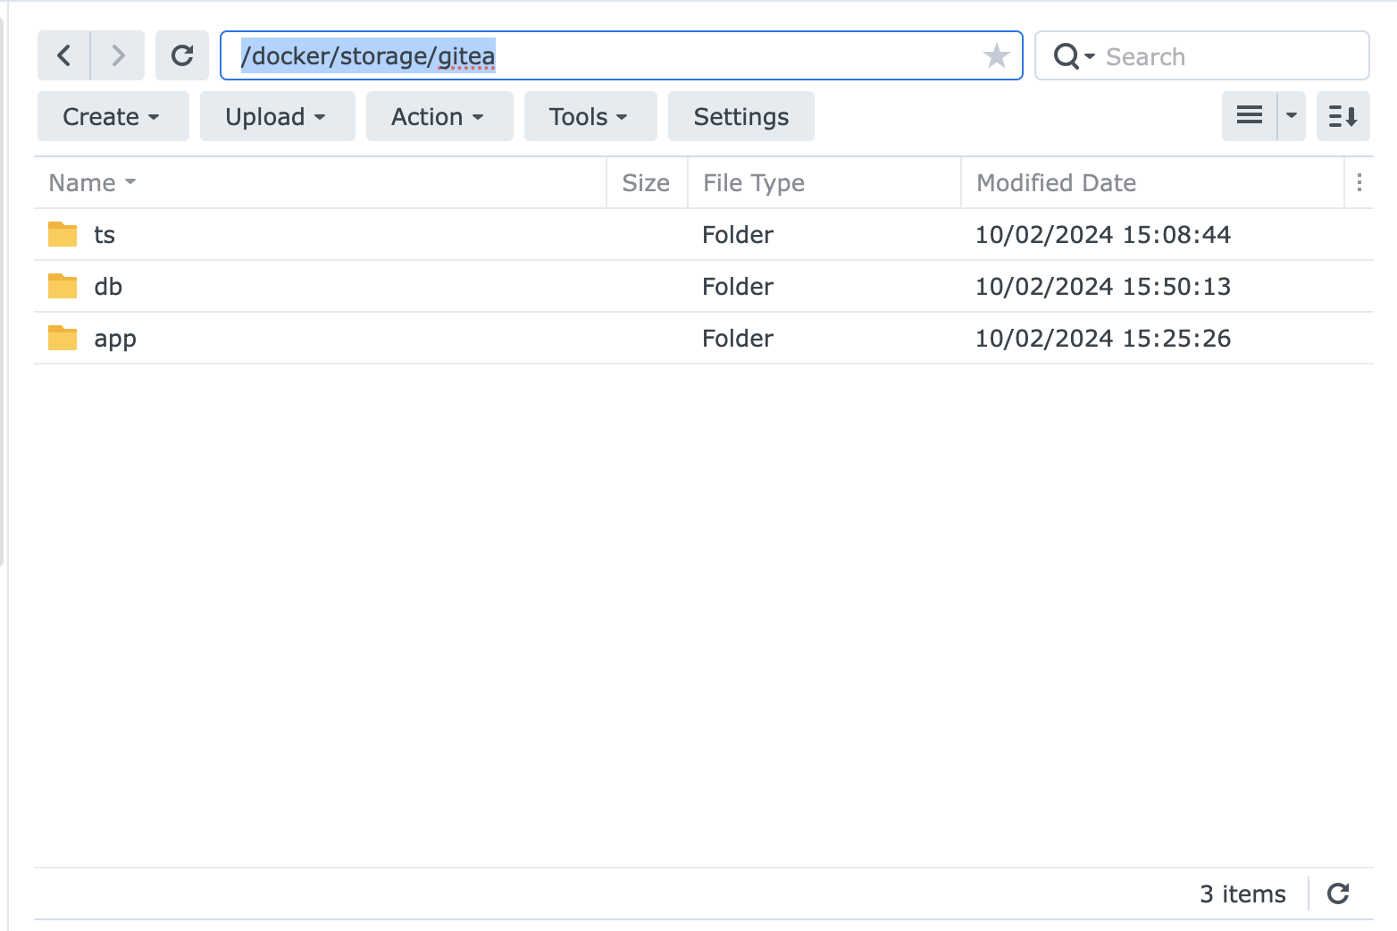The height and width of the screenshot is (931, 1397).
Task: Open search options magnifier dropdown
Action: [1074, 56]
